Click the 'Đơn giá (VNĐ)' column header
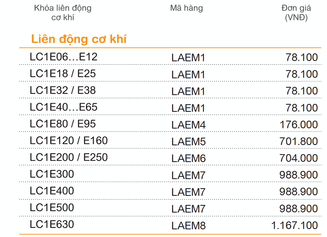327x237 pixels. tap(296, 13)
